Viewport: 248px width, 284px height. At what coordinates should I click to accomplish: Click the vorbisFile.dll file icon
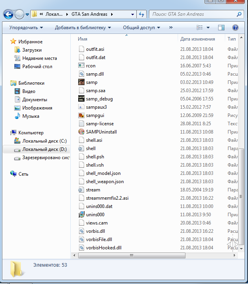(x=81, y=239)
